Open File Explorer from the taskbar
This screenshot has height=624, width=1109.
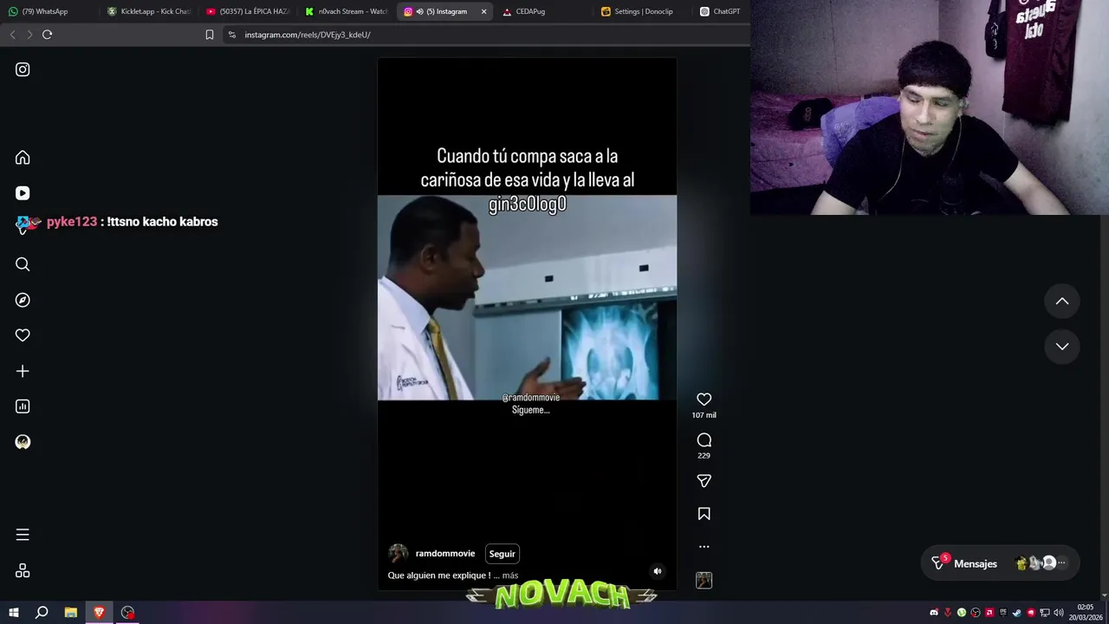click(71, 613)
